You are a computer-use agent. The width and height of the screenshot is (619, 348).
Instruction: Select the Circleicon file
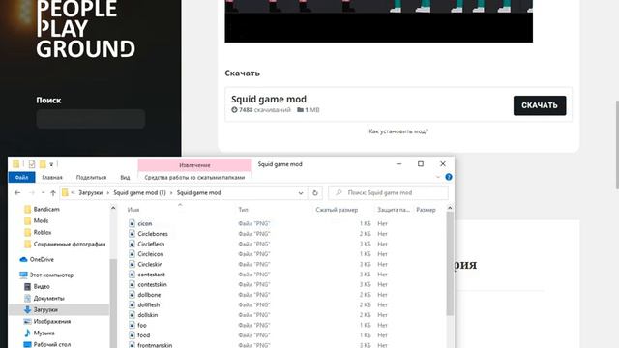pyautogui.click(x=151, y=254)
